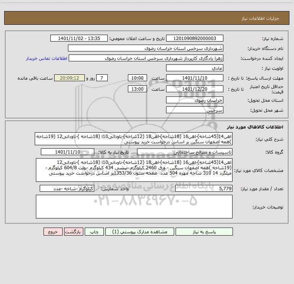Open اطلاعات تماس خریدار link
The width and height of the screenshot is (294, 284).
[47, 58]
